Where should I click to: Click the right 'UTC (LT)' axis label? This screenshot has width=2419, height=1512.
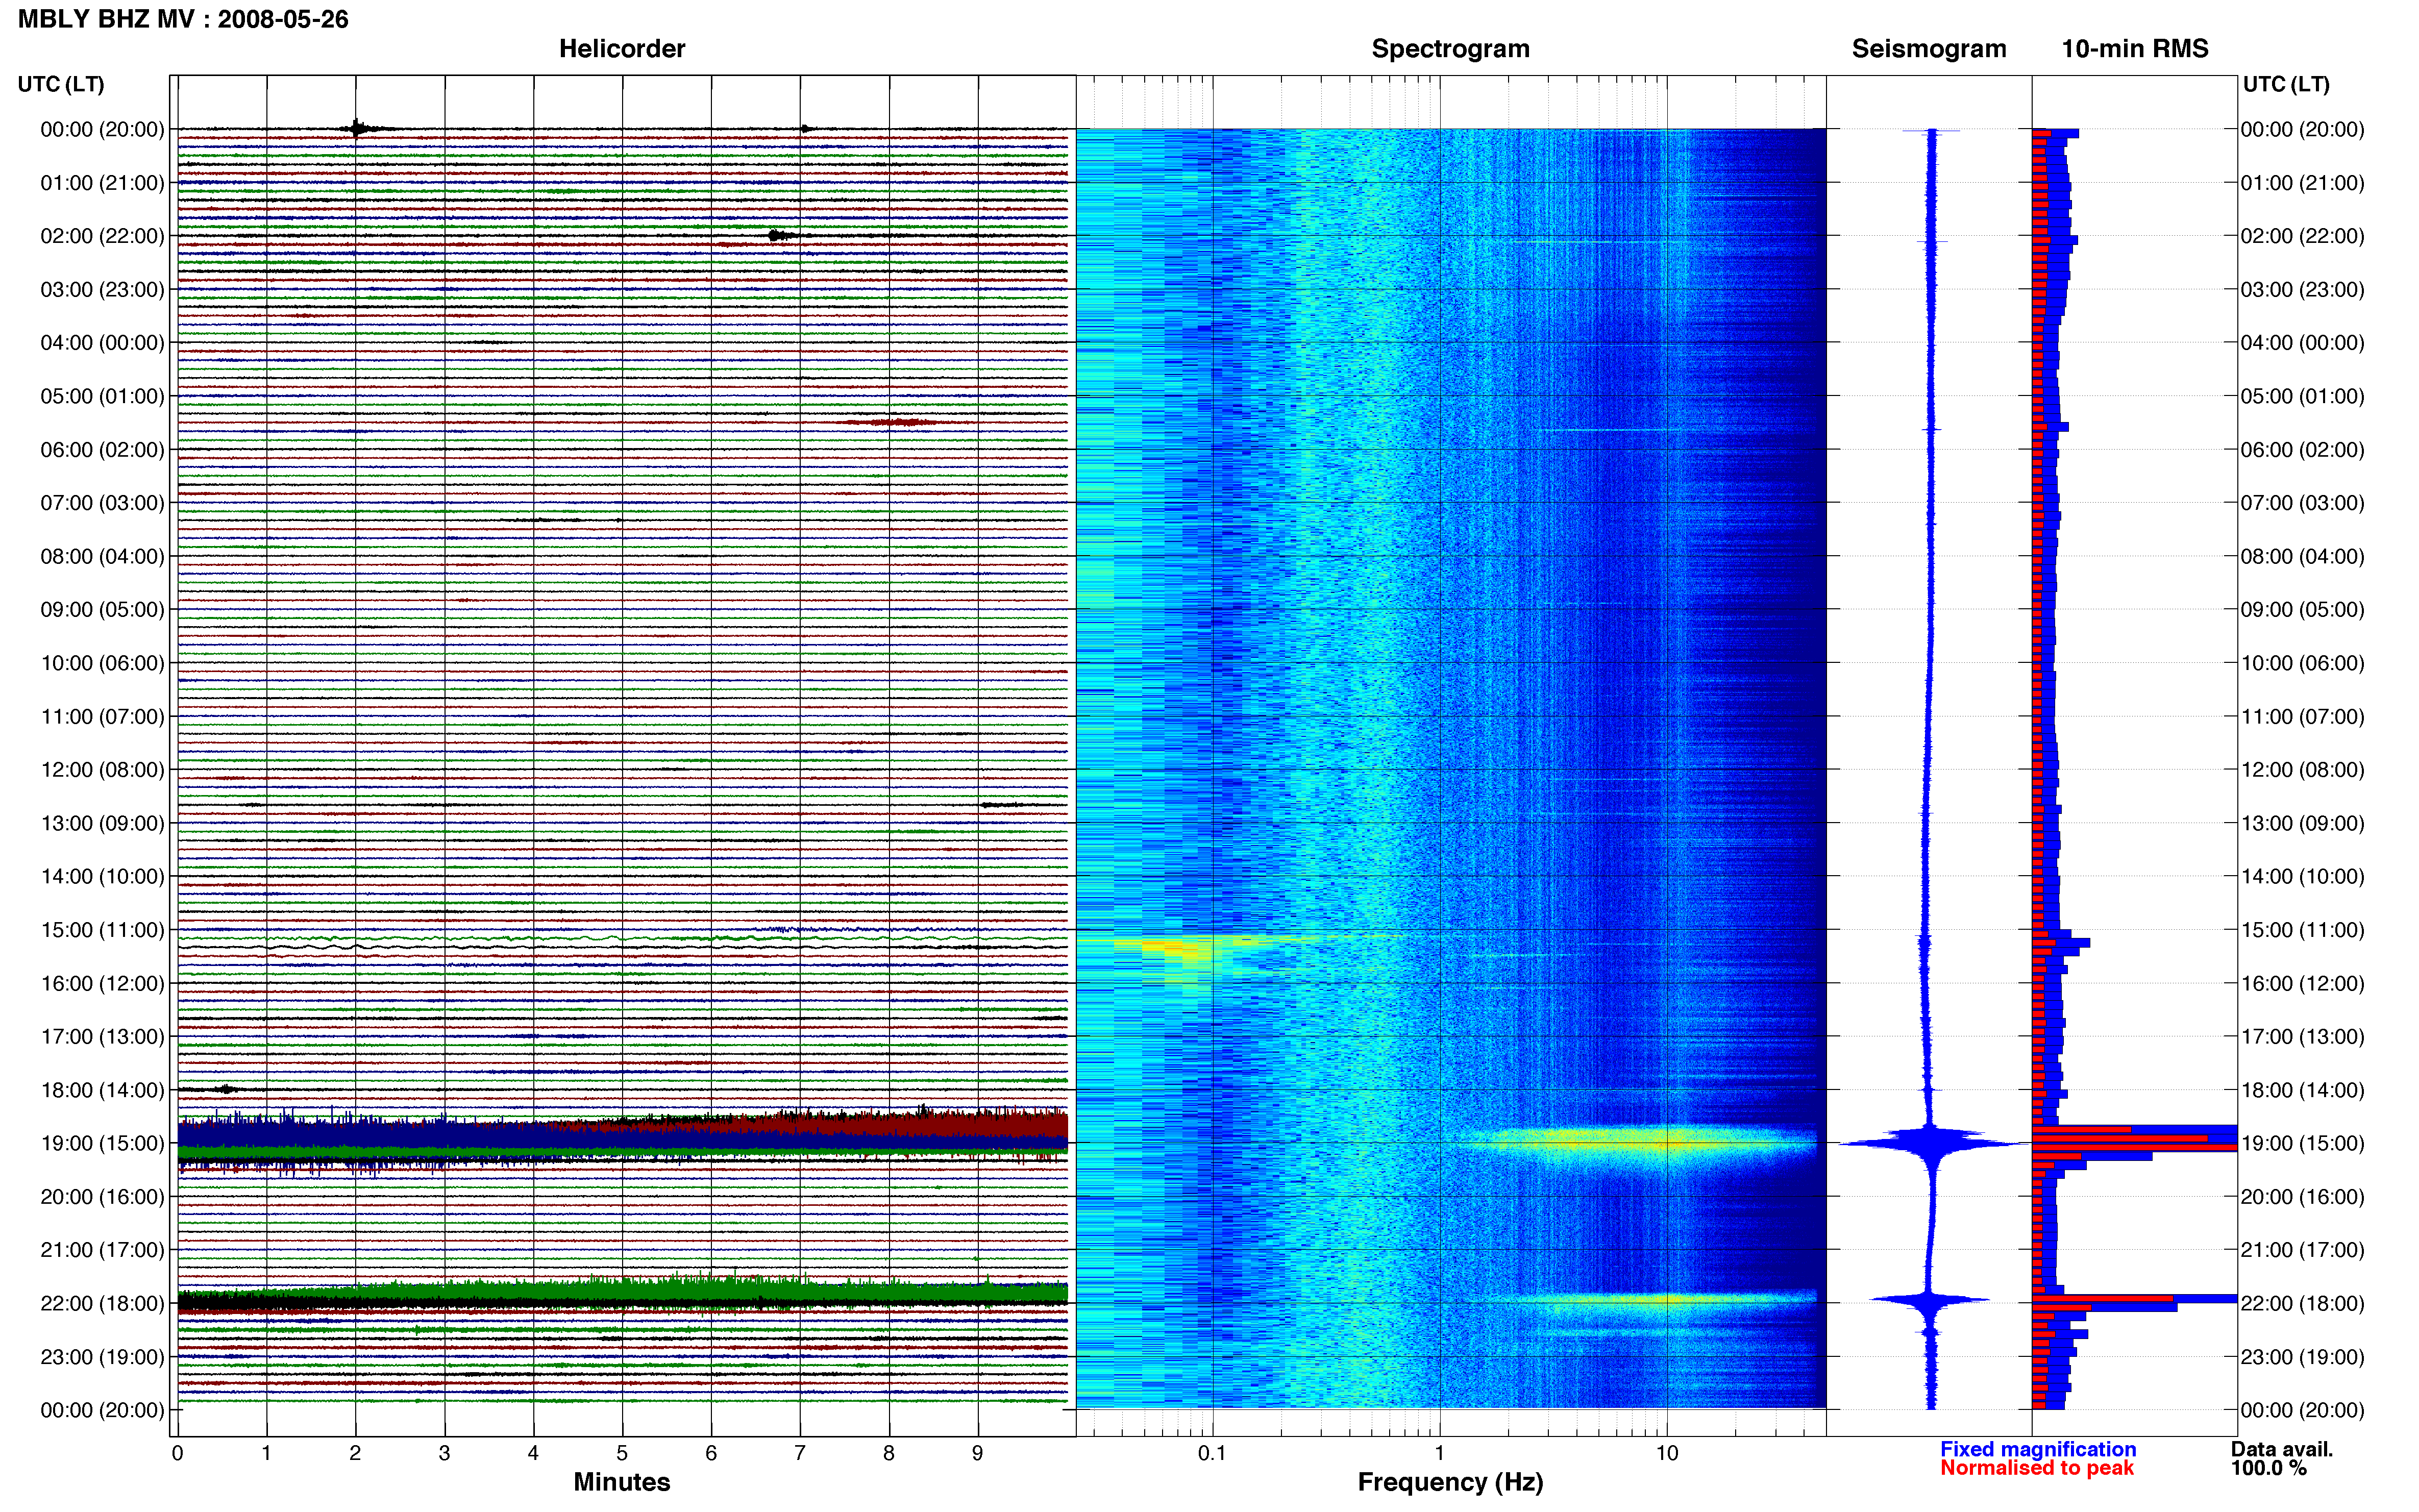[2286, 84]
